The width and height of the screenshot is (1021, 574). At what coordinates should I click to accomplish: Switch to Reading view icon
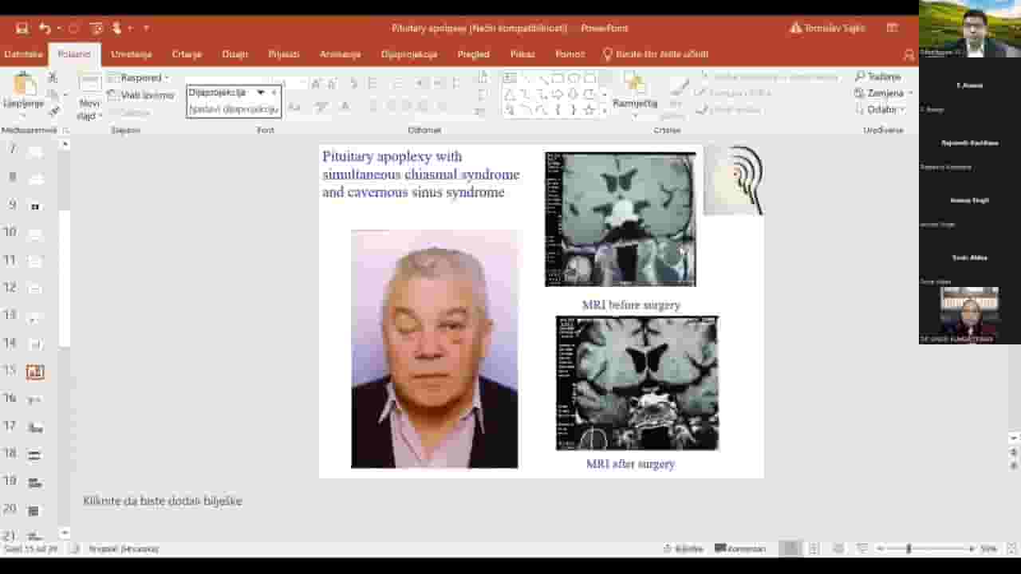(x=838, y=548)
